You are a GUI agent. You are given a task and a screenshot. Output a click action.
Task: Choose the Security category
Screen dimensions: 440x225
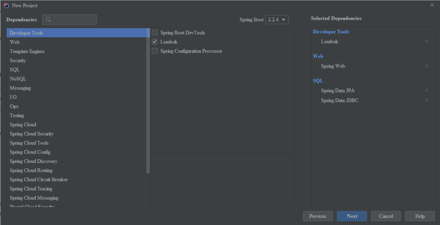(x=18, y=61)
